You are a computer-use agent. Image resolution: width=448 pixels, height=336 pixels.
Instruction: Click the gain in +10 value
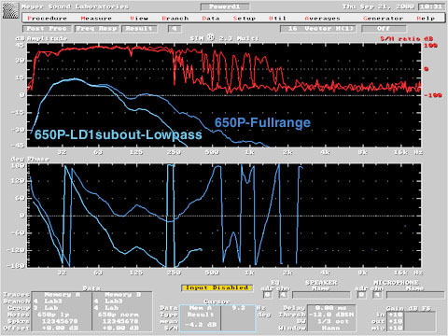click(395, 315)
